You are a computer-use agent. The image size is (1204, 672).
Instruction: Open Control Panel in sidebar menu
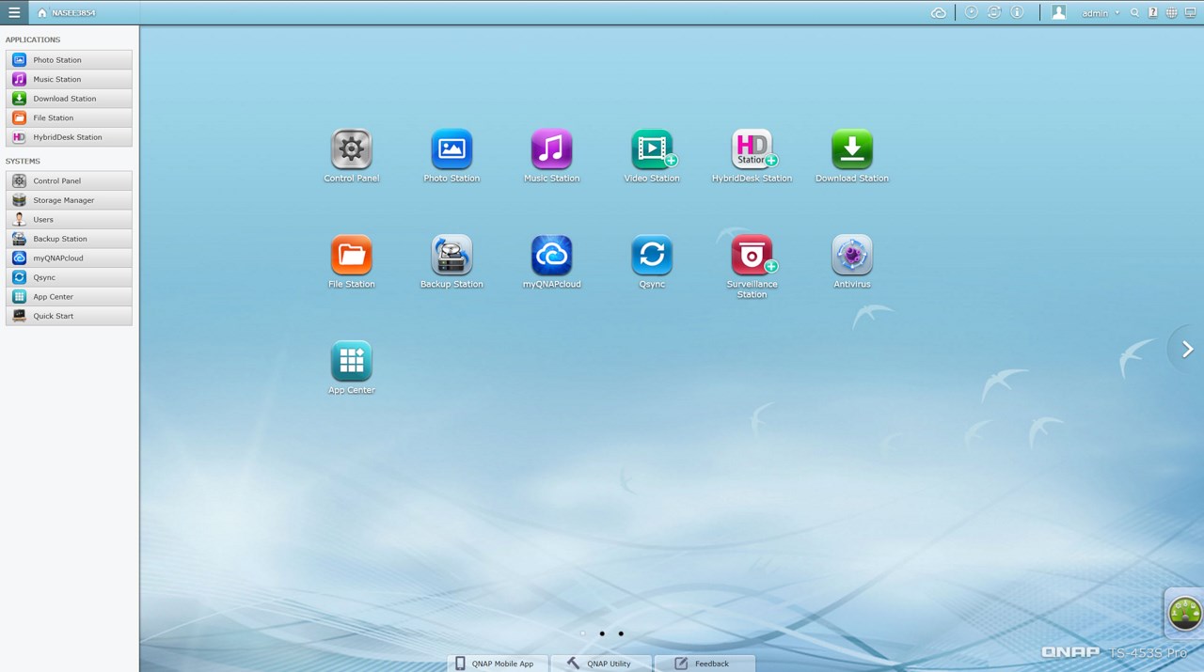[69, 180]
